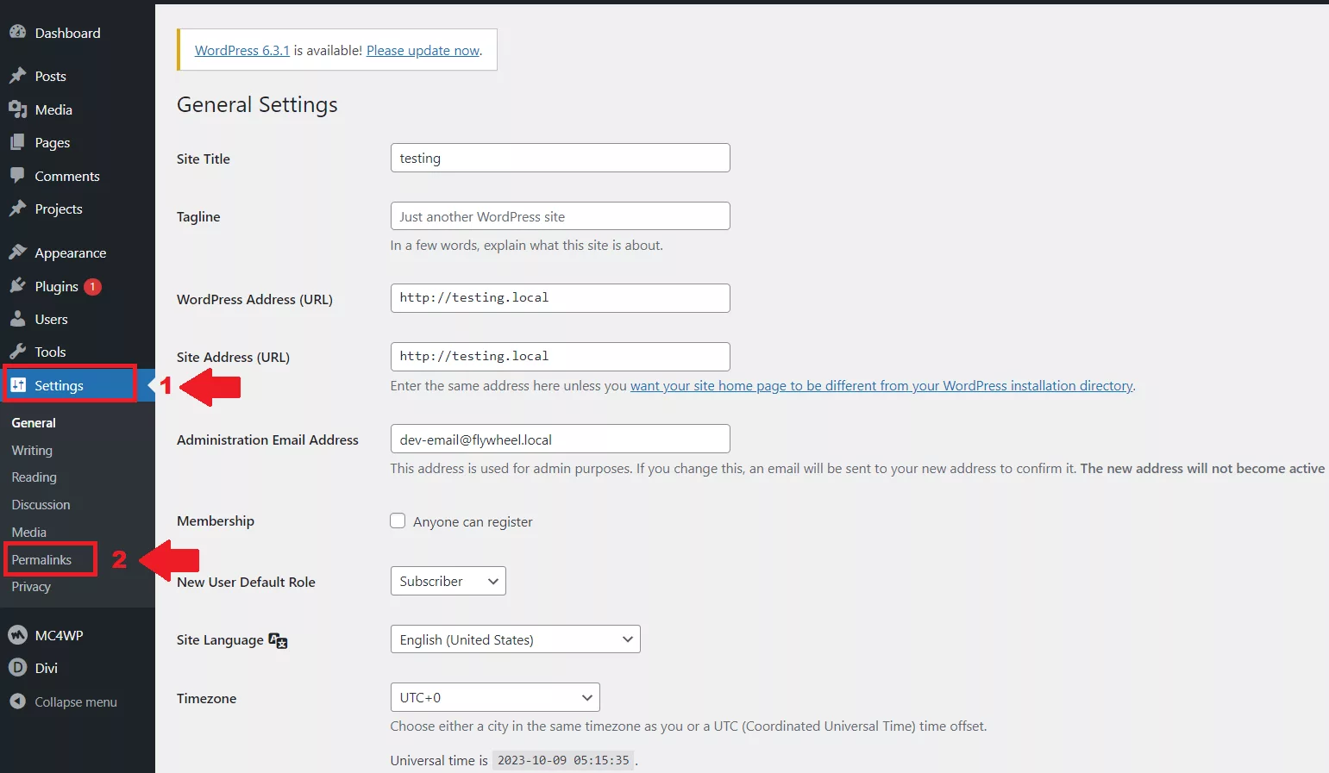
Task: Click the Posts pushpin icon
Action: [17, 76]
